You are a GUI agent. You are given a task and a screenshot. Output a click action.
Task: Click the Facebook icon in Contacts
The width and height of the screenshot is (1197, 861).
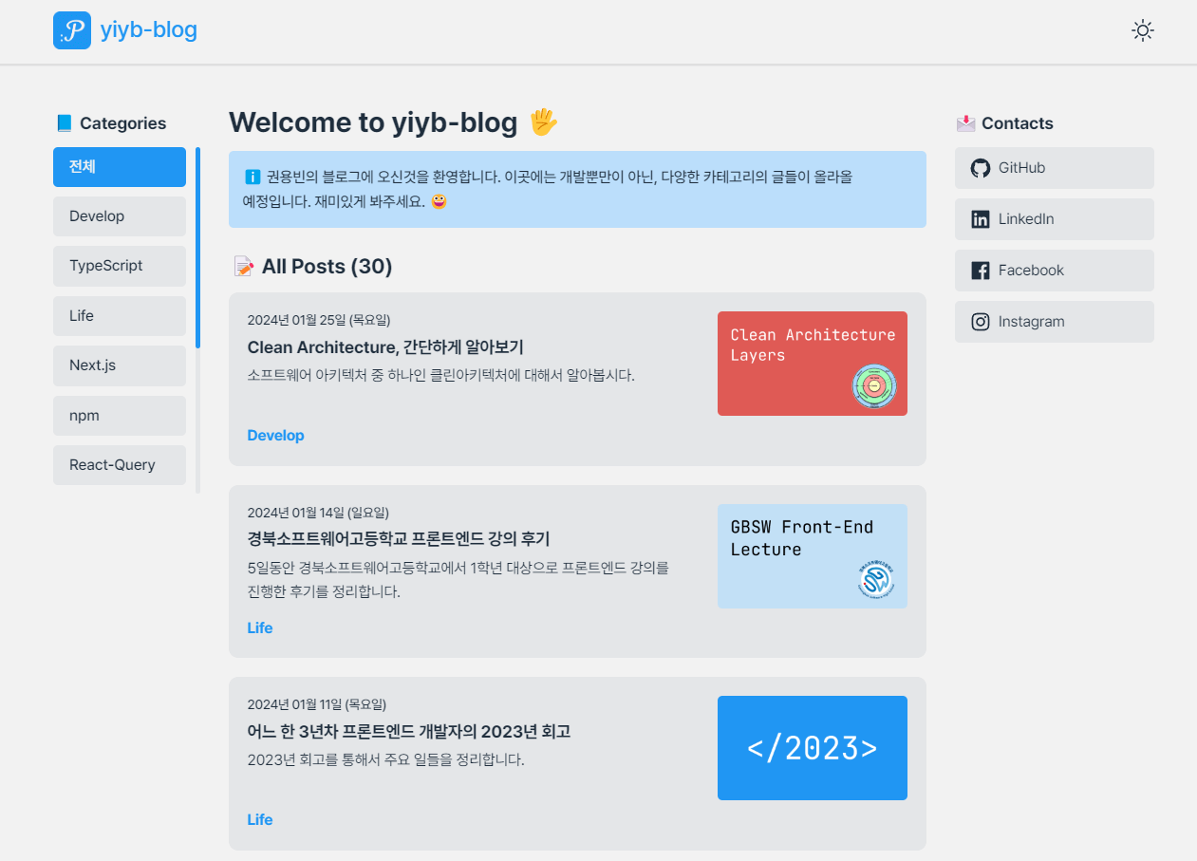pyautogui.click(x=981, y=271)
